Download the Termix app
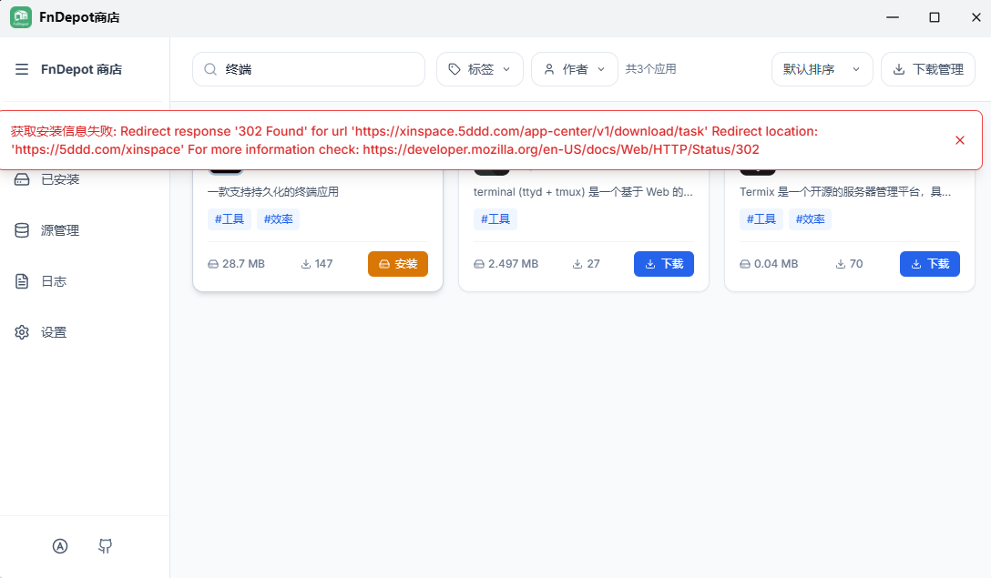 coord(930,264)
